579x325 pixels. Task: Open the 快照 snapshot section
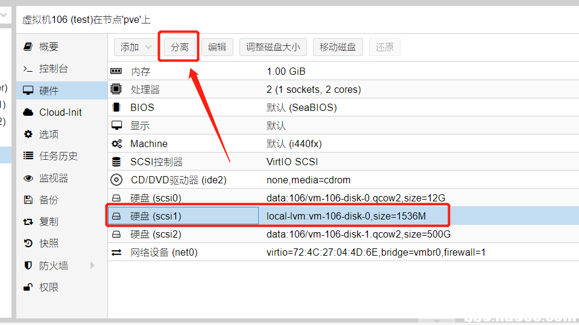[49, 243]
